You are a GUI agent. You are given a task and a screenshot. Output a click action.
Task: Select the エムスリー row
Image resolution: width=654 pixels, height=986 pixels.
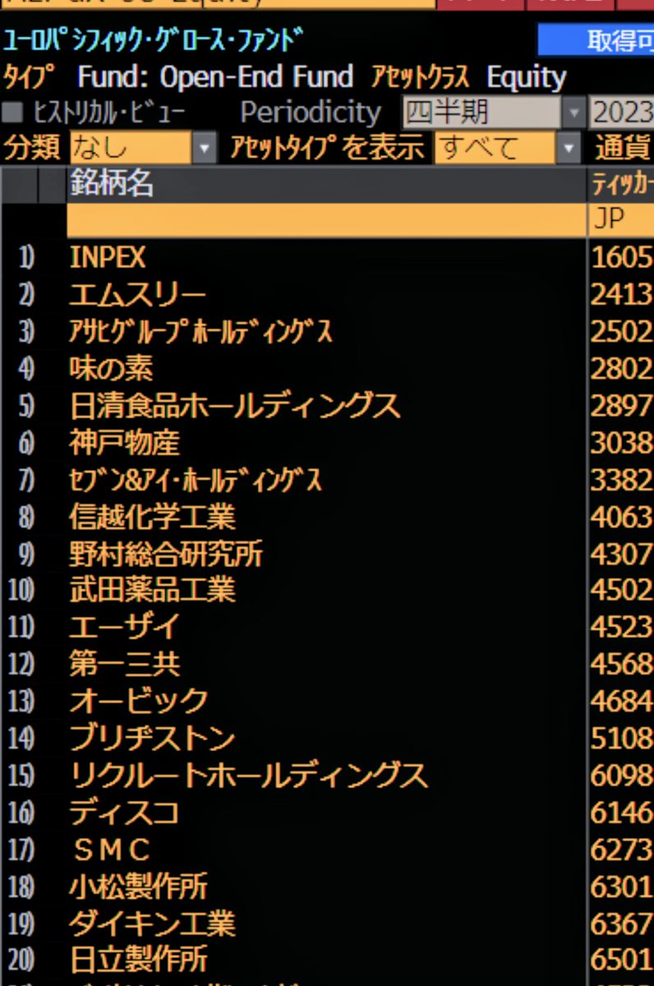327,295
